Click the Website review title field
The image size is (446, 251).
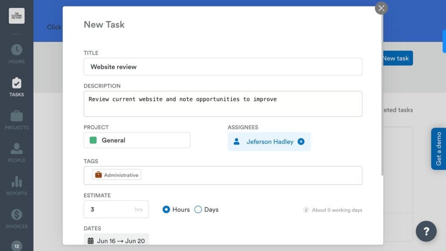pyautogui.click(x=223, y=66)
